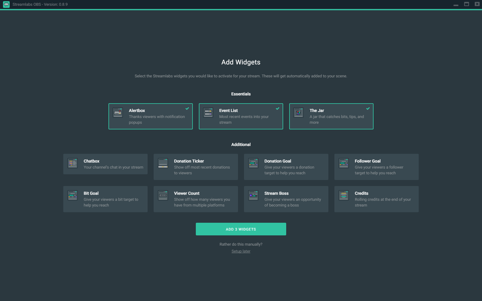Enable the Credits widget title
482x301 pixels.
pos(361,193)
